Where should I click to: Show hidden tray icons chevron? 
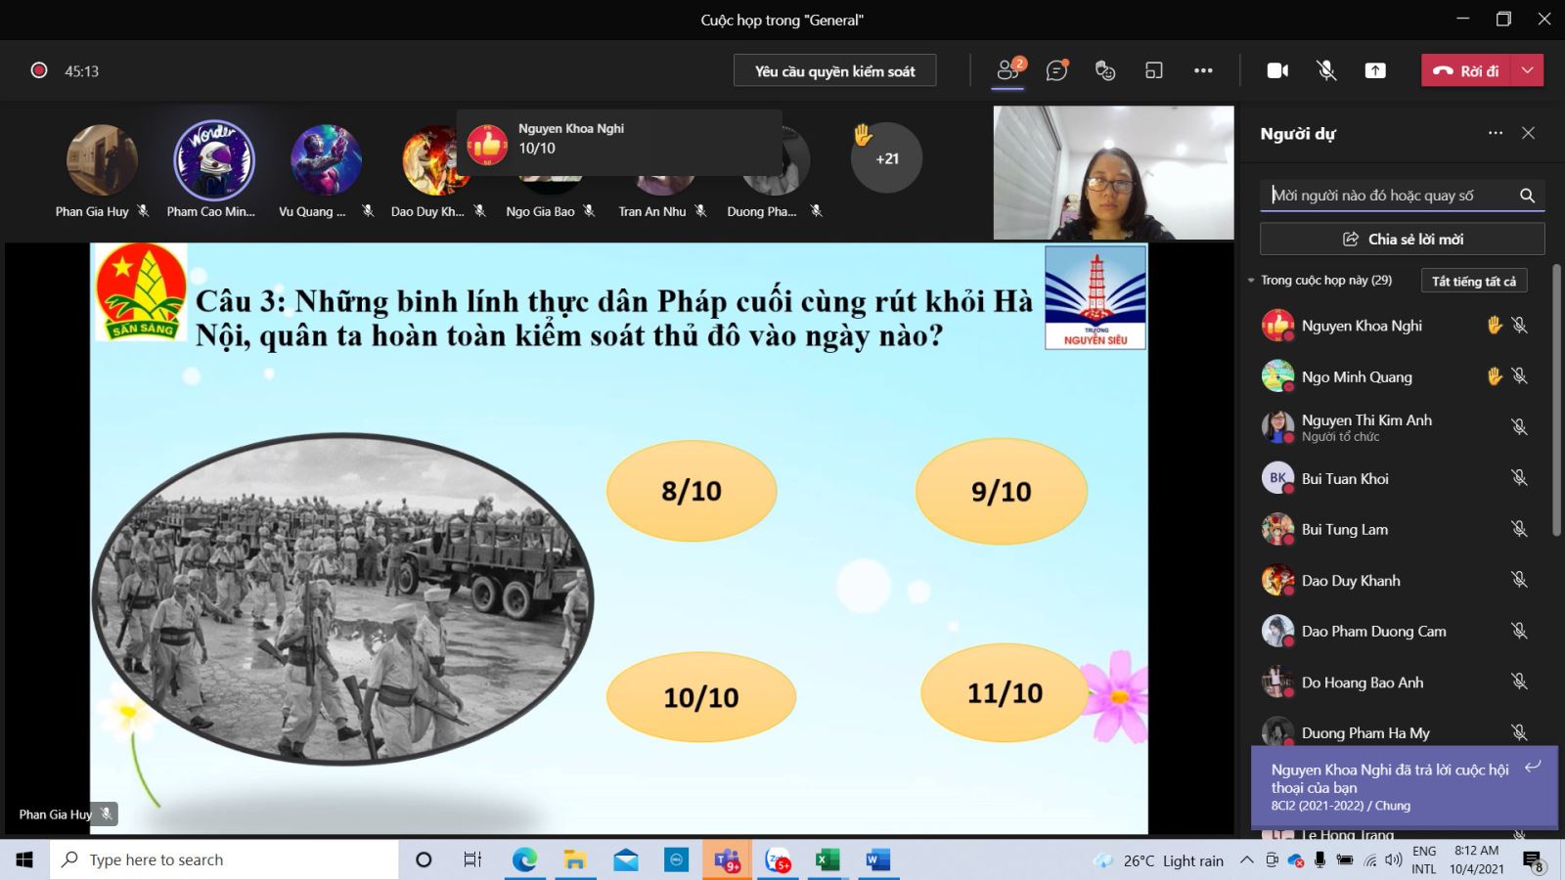(1246, 860)
